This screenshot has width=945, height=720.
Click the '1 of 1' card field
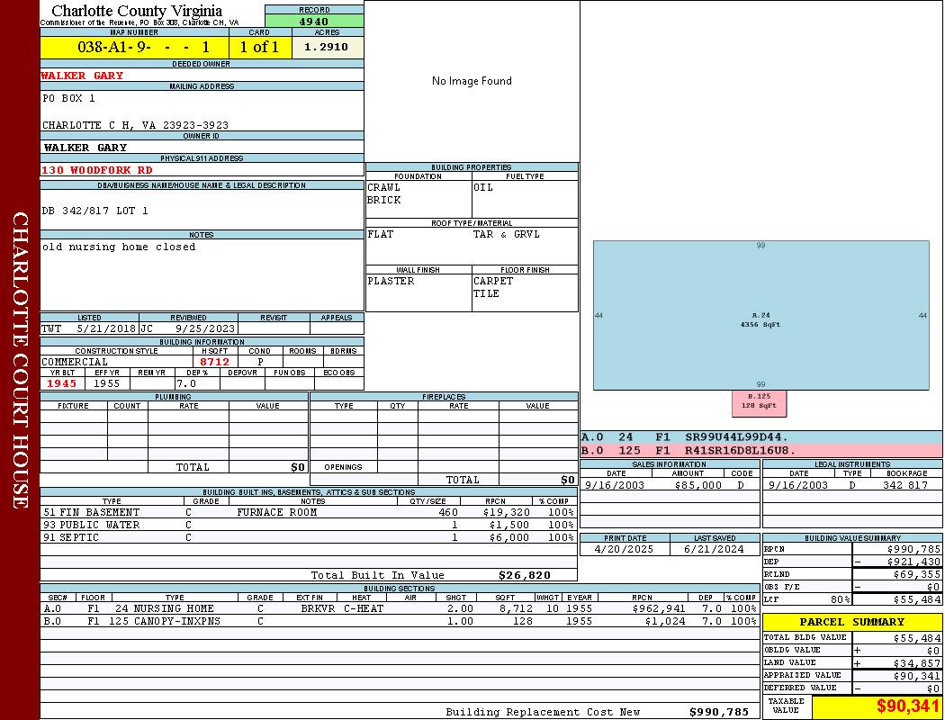click(259, 47)
